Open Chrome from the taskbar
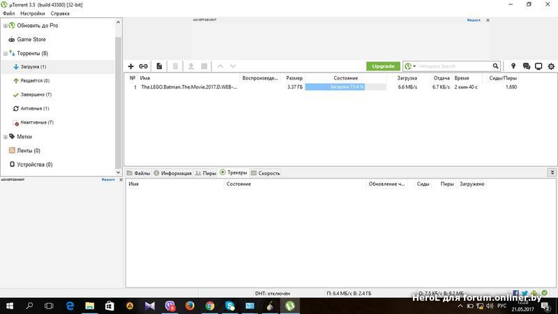 (210, 306)
